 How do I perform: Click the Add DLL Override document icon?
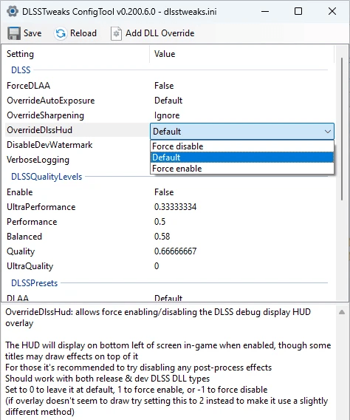(117, 33)
